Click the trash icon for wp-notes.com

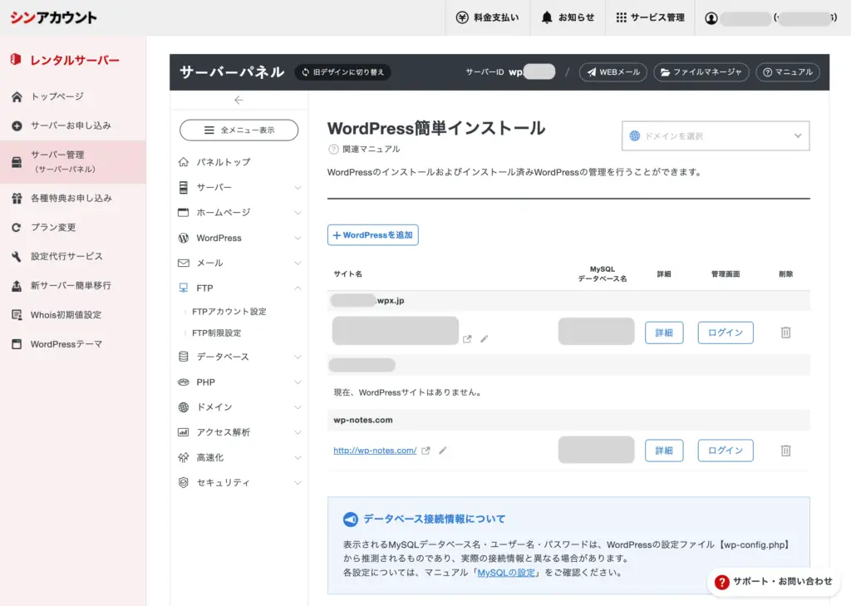[x=785, y=451]
